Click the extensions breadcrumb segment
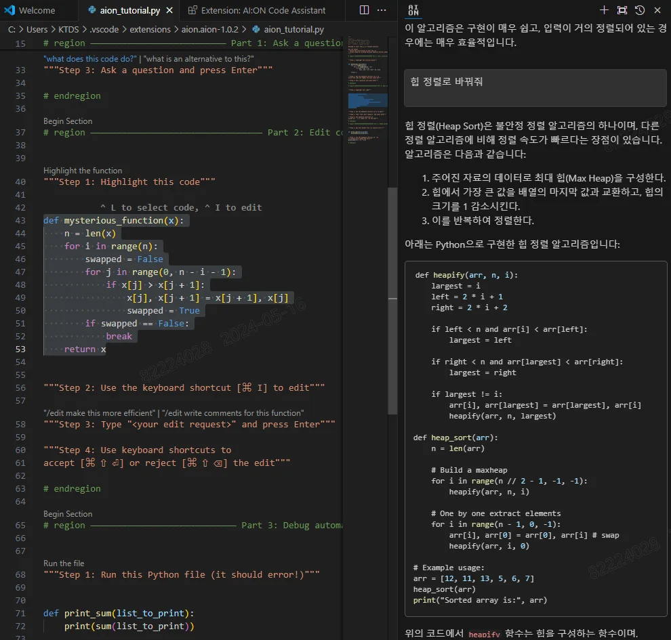671x640 pixels. pos(150,30)
